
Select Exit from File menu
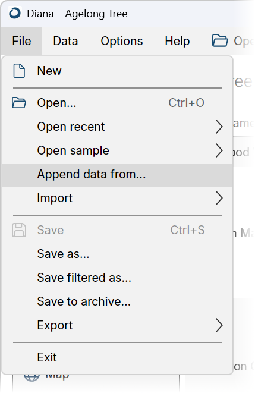(x=118, y=357)
